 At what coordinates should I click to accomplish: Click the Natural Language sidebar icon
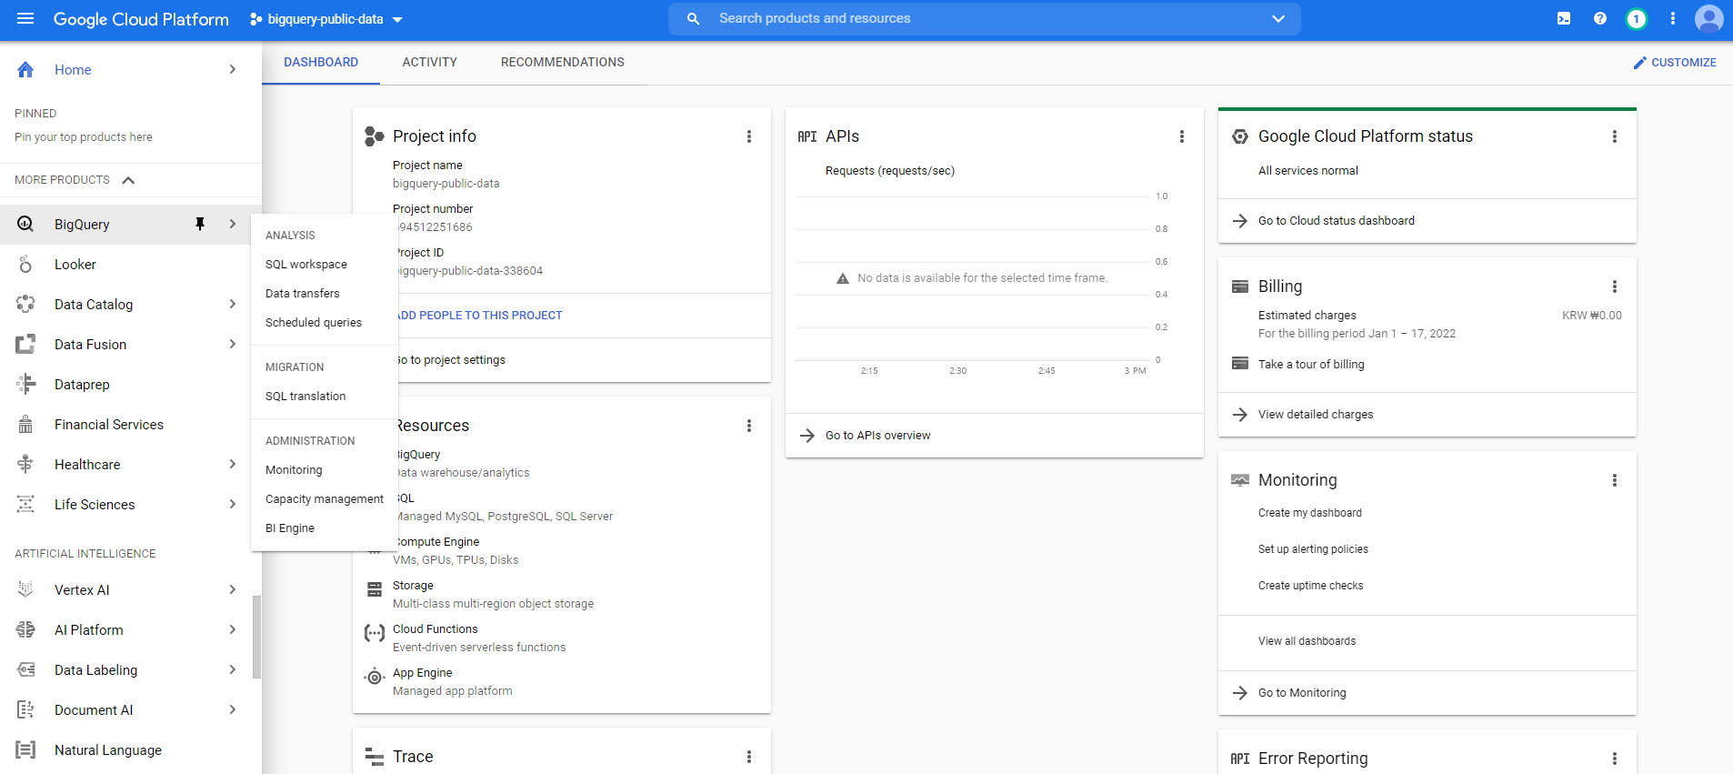(25, 750)
